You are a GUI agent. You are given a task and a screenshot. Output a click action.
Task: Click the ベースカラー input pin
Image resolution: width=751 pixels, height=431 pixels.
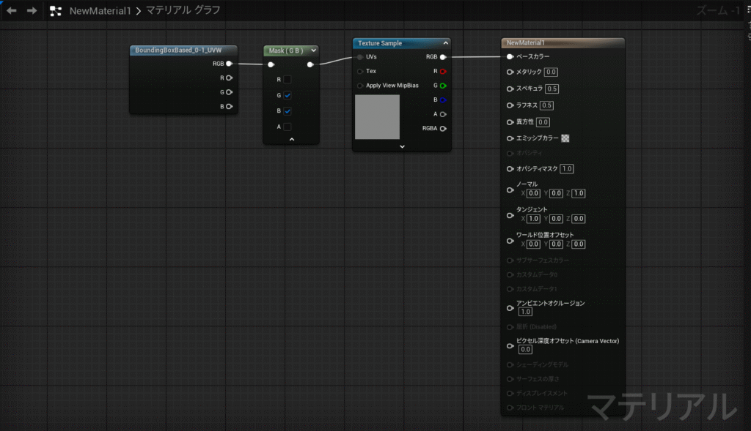point(510,56)
